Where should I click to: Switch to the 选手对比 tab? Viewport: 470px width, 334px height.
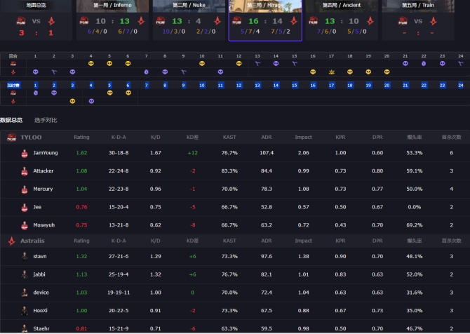(x=46, y=120)
